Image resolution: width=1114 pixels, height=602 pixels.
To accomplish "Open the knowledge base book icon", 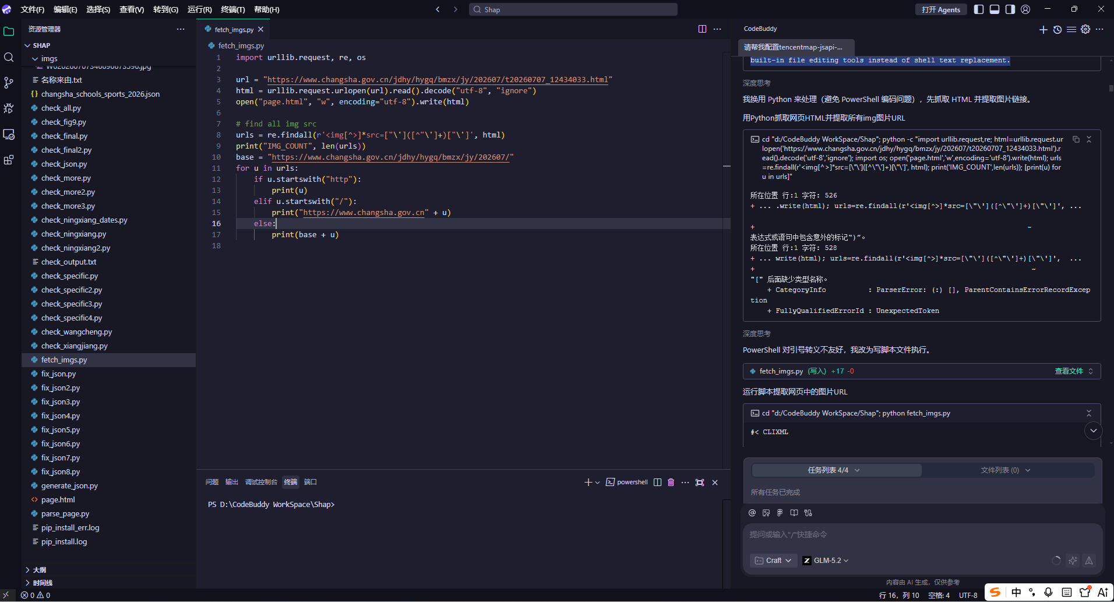I will click(794, 513).
